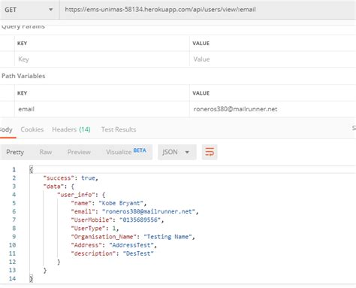
Task: Switch to Preview view mode
Action: (79, 152)
